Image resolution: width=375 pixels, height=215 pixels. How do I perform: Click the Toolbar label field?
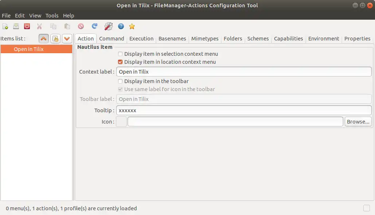tap(244, 99)
